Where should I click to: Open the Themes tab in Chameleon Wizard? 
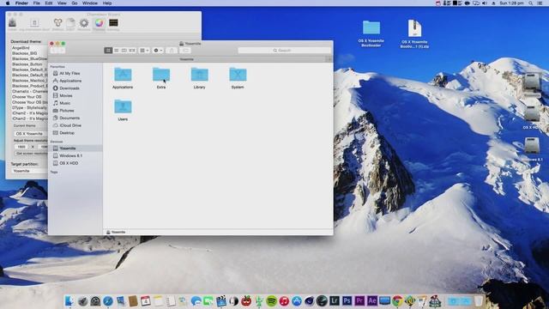[100, 24]
